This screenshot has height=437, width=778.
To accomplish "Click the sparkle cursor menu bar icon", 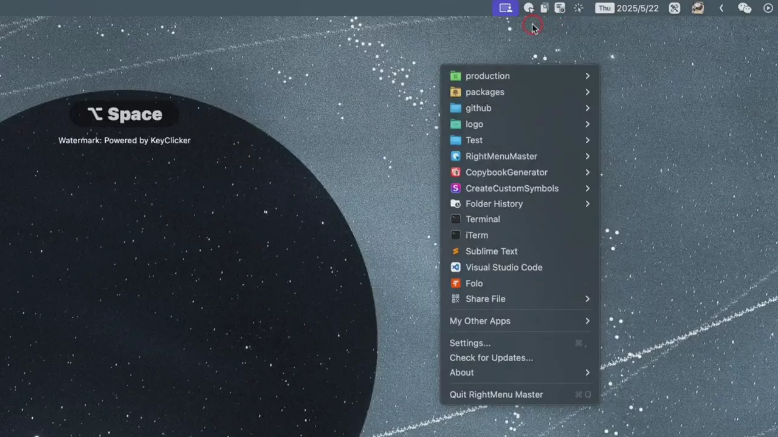I will coord(579,8).
